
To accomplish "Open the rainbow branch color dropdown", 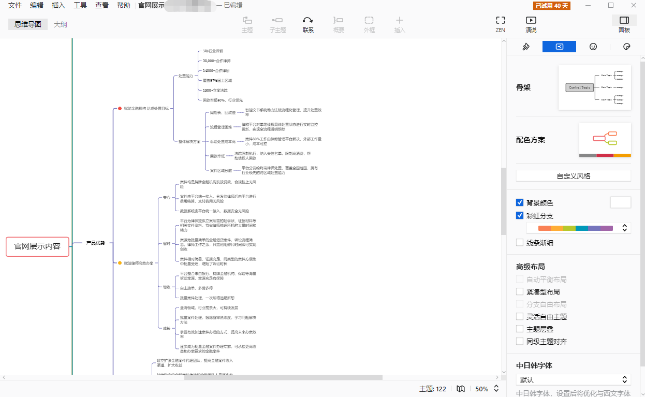I will point(578,228).
